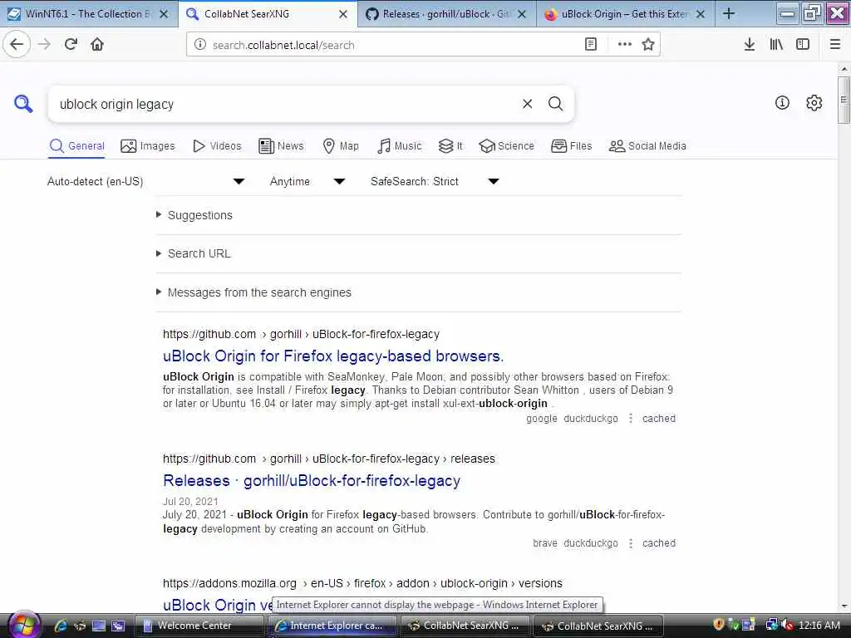Bookmark this page with the star

point(648,45)
